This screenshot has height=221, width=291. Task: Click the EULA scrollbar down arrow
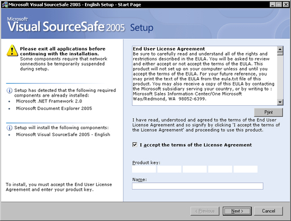tap(280, 102)
